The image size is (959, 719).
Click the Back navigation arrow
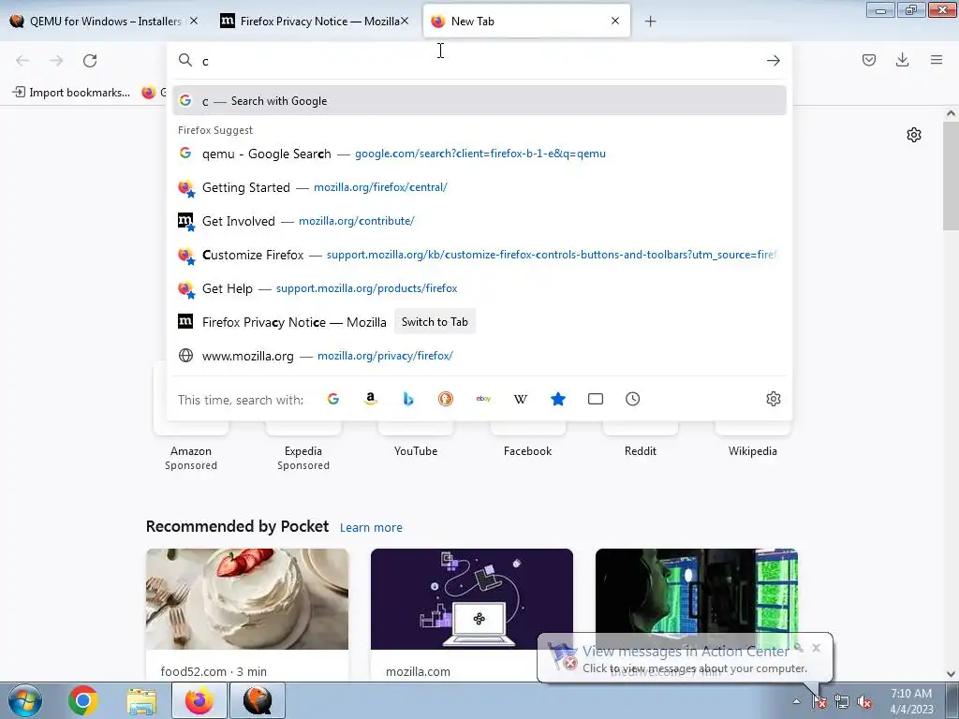22,61
